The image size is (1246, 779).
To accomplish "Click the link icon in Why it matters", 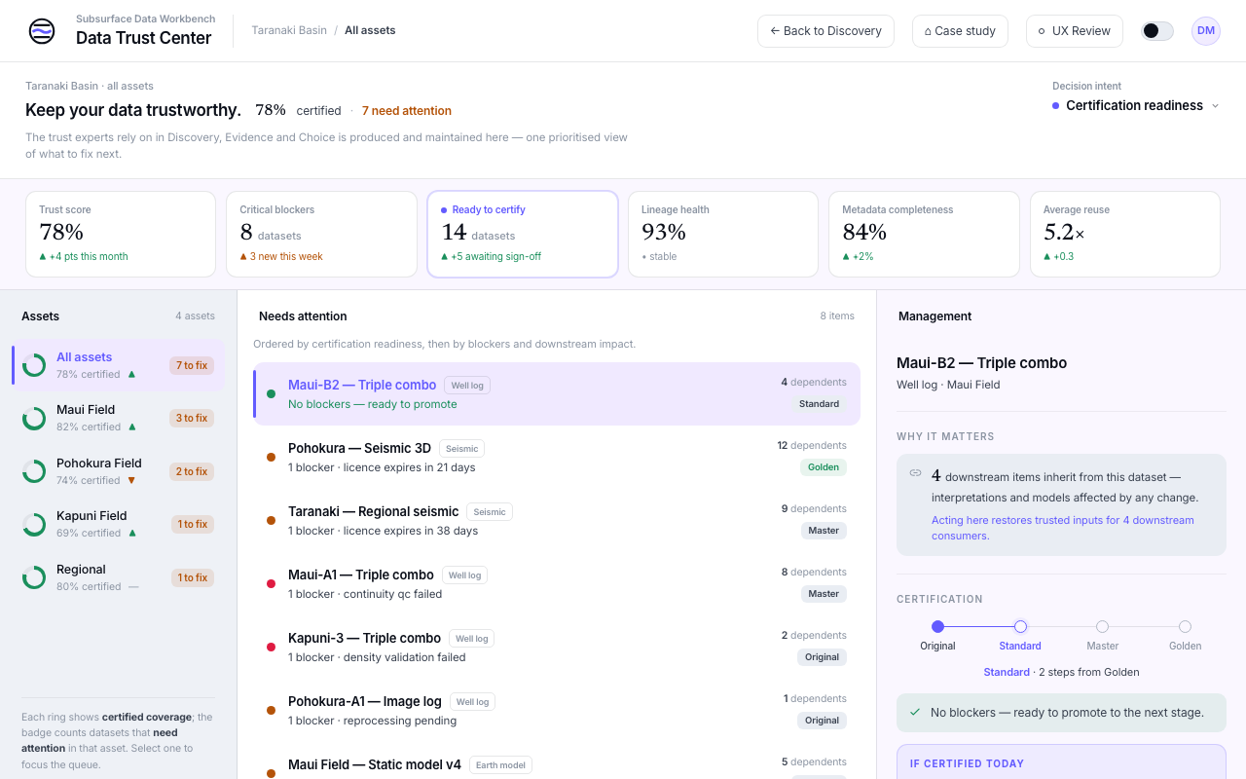I will click(915, 473).
